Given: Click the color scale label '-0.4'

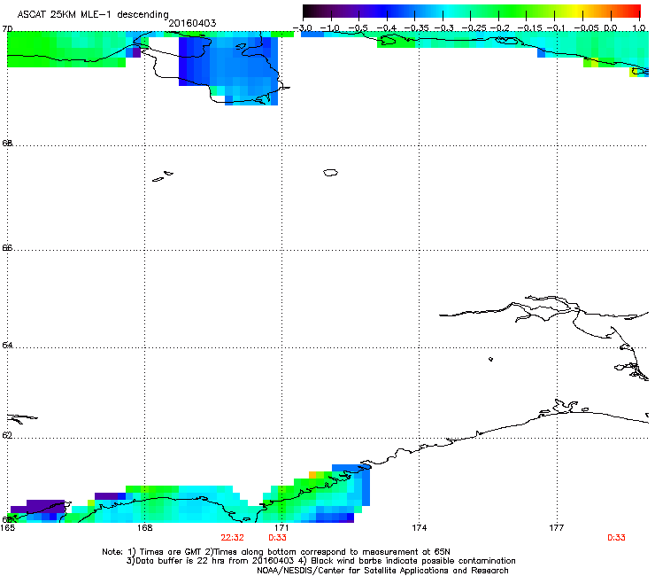Looking at the screenshot, I should click(x=386, y=28).
